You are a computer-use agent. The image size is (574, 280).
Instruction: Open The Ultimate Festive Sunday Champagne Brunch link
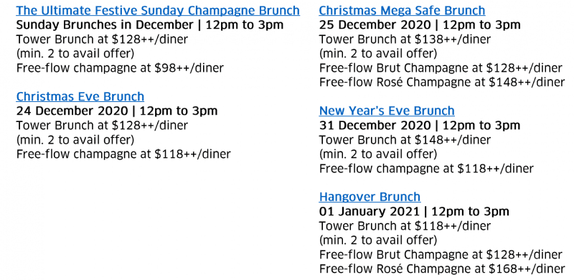158,11
